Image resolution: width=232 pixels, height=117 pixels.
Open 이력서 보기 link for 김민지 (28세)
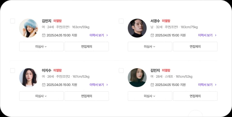[x=205, y=85]
